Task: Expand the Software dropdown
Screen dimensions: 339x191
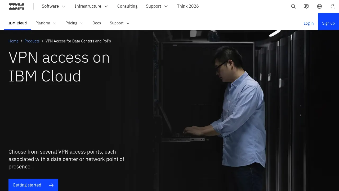Action: click(54, 6)
